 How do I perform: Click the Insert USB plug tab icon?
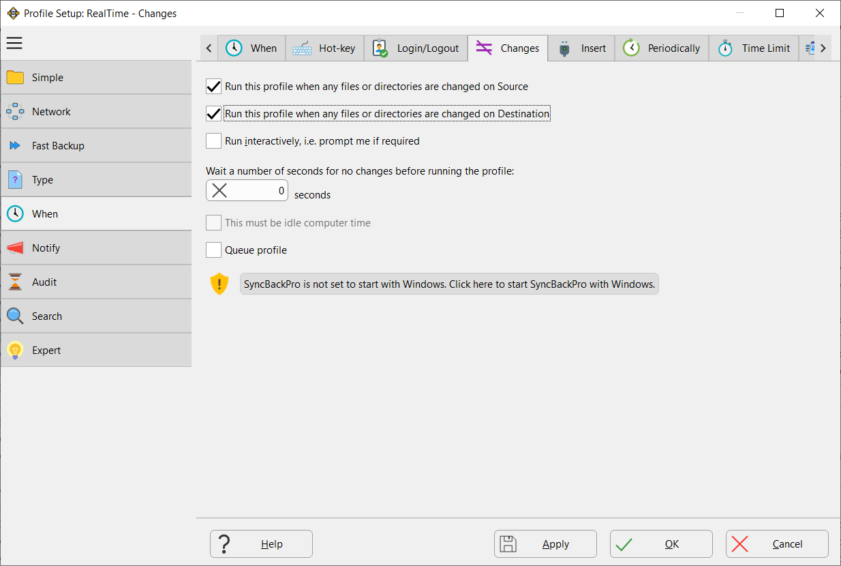(564, 48)
